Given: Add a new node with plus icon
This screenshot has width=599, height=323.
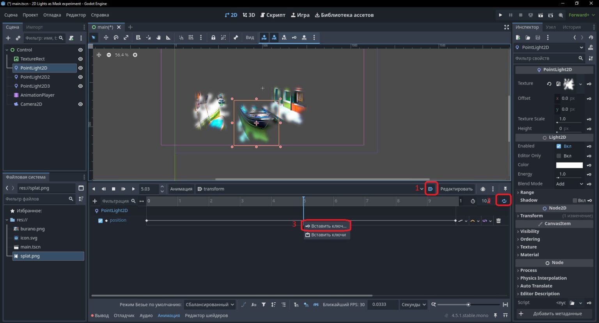Looking at the screenshot, I should pos(8,38).
